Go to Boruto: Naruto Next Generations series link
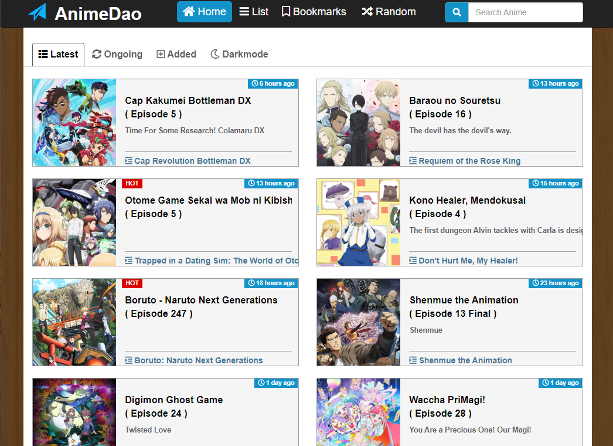 (x=199, y=361)
